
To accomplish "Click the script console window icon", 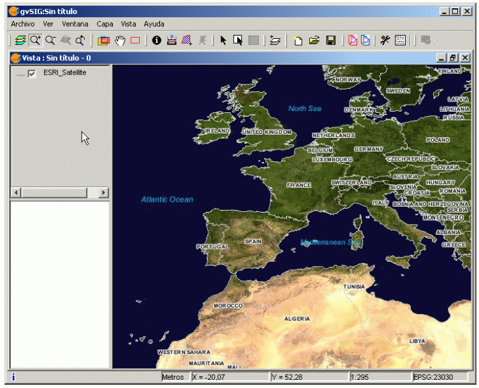I will tap(400, 40).
